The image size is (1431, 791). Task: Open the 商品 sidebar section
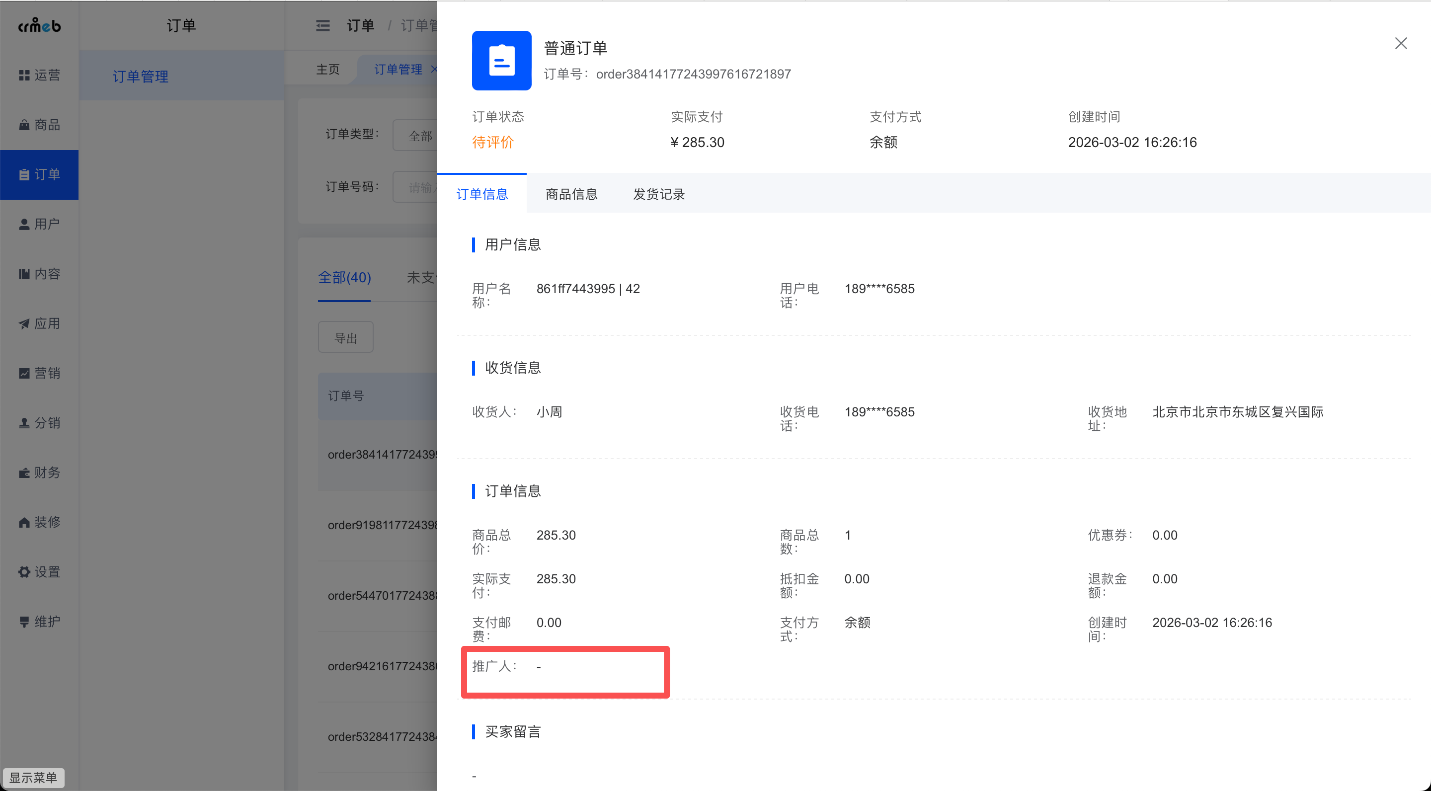click(x=39, y=124)
